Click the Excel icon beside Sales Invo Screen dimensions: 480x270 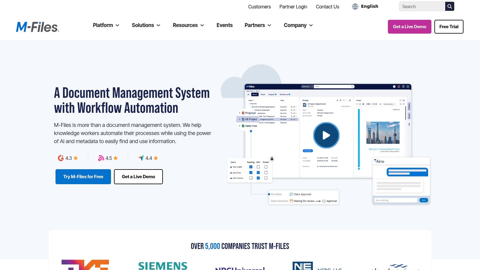tap(243, 126)
